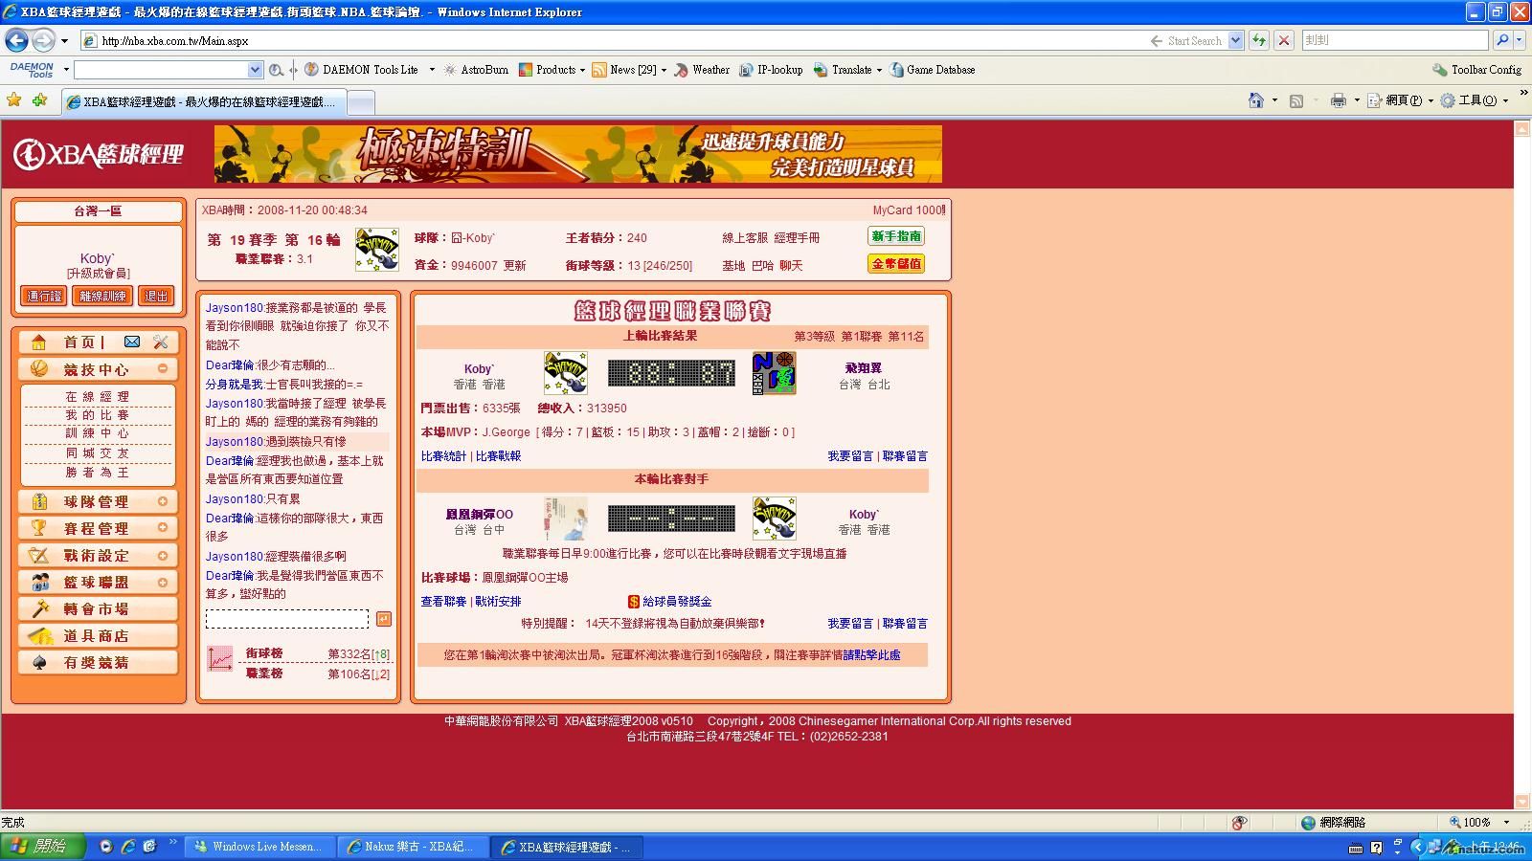
Task: Open Game Database from the DAEMON toolbar
Action: (933, 70)
